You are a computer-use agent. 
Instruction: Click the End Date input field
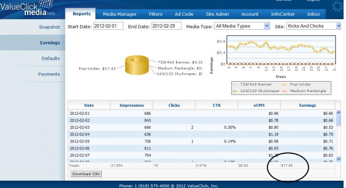tap(166, 26)
